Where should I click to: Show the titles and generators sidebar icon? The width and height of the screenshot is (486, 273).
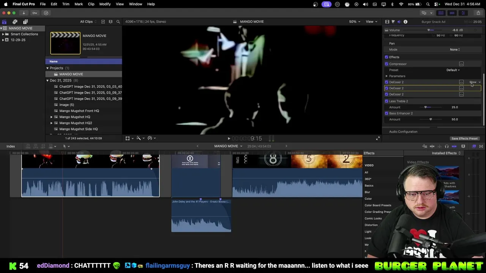point(25,22)
